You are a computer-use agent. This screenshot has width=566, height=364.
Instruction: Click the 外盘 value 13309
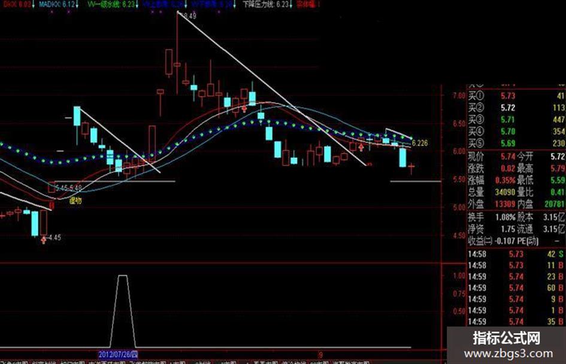505,204
